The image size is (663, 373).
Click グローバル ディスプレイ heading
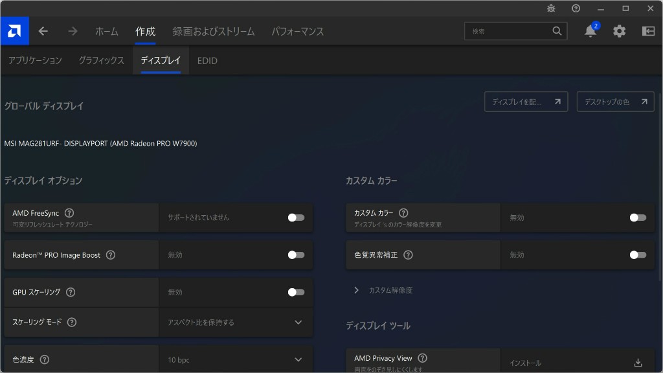(44, 106)
